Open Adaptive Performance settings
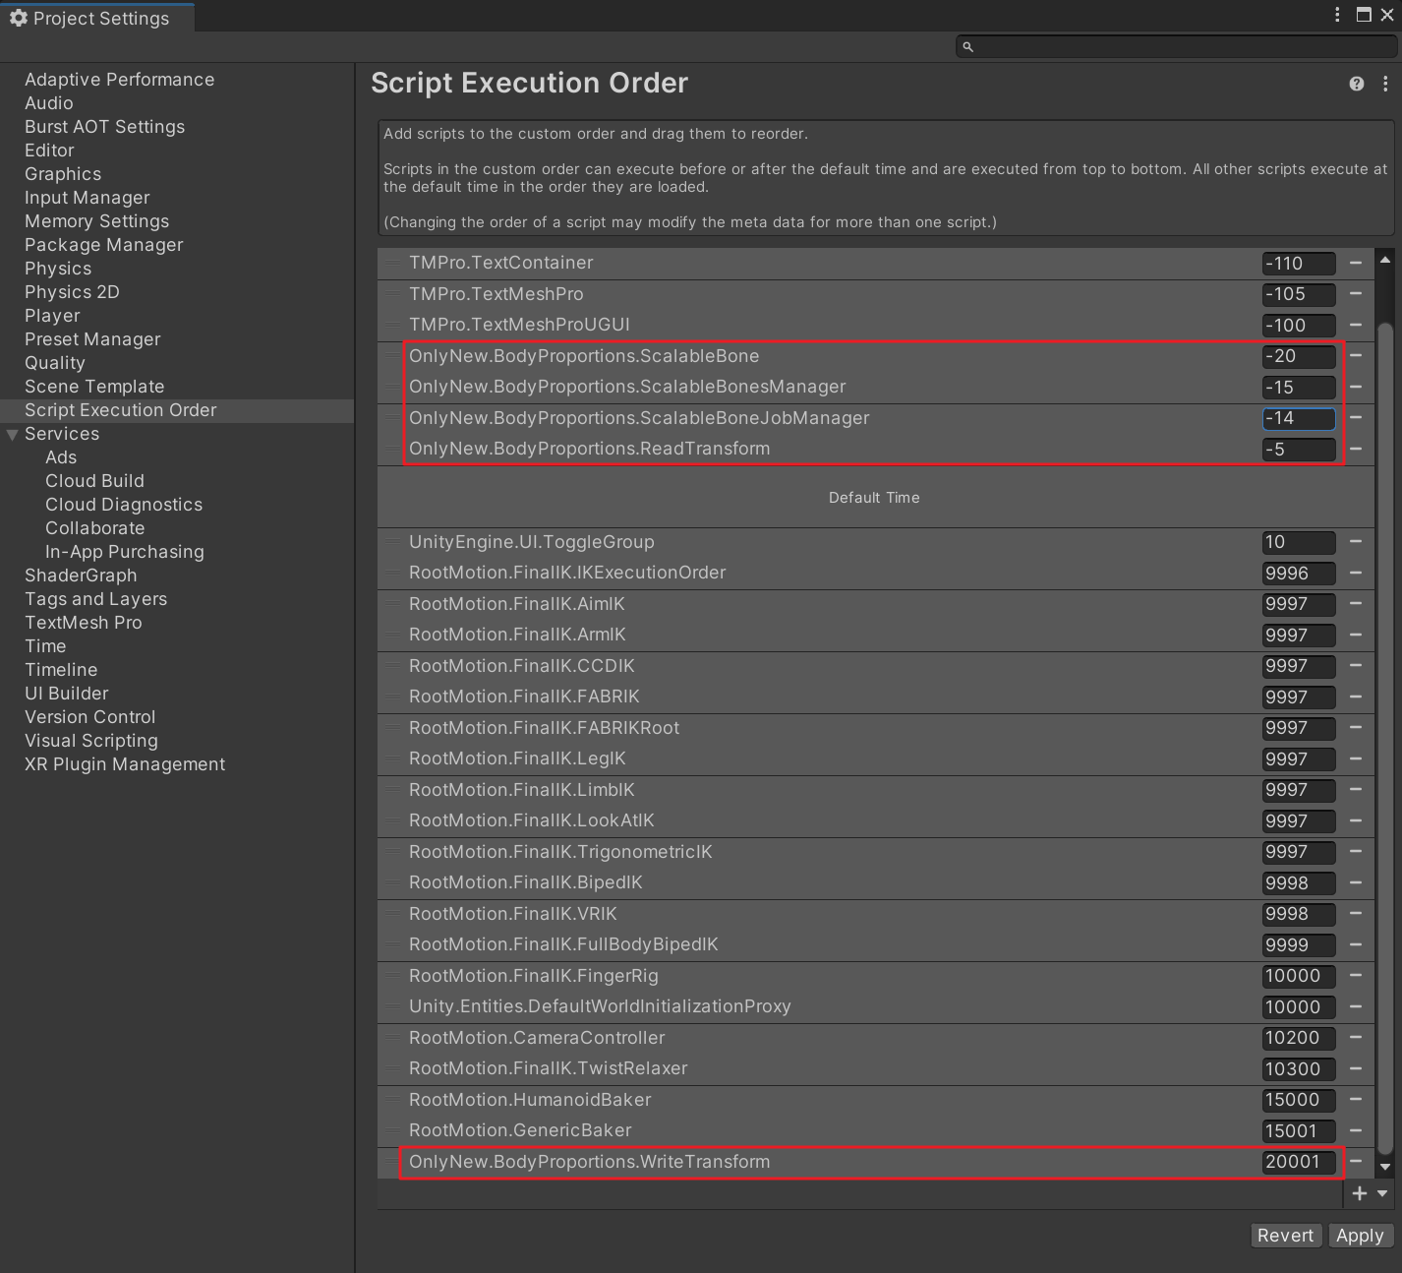 point(119,80)
